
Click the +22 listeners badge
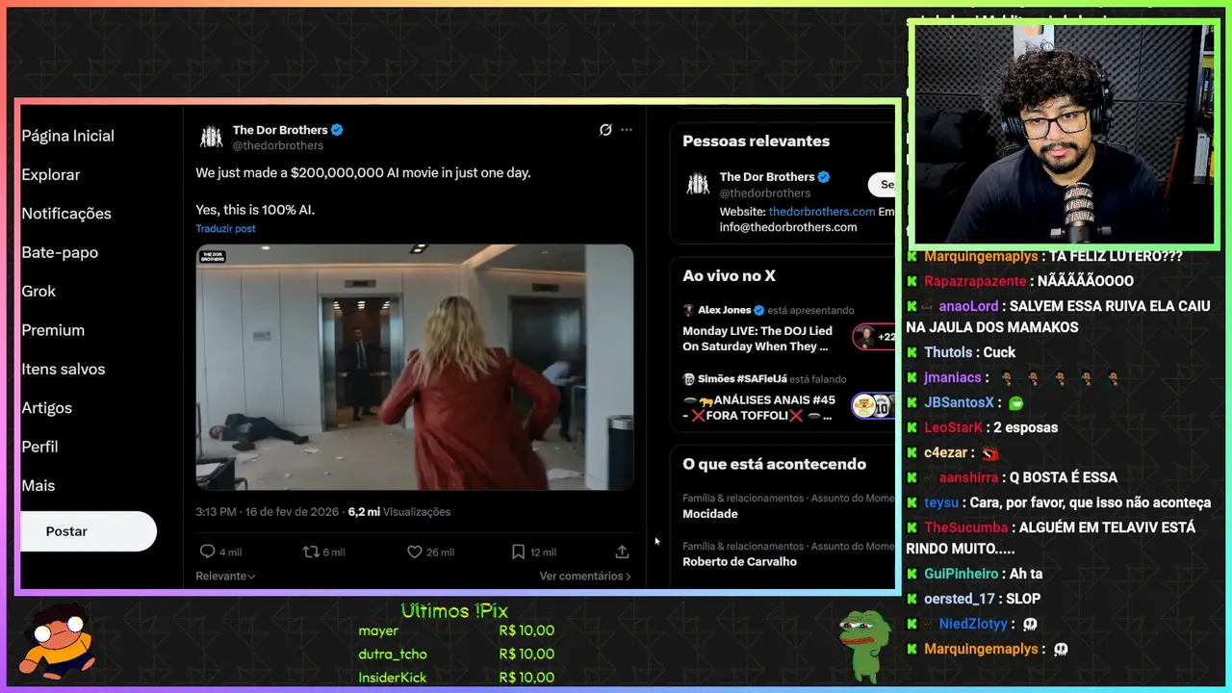[874, 337]
